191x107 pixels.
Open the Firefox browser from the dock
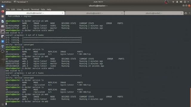[3, 11]
